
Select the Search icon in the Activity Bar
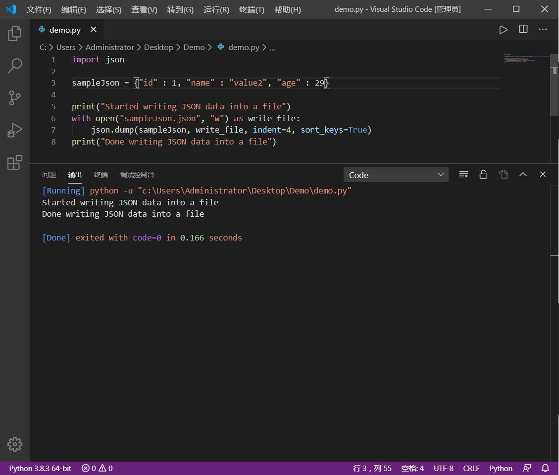(x=15, y=65)
